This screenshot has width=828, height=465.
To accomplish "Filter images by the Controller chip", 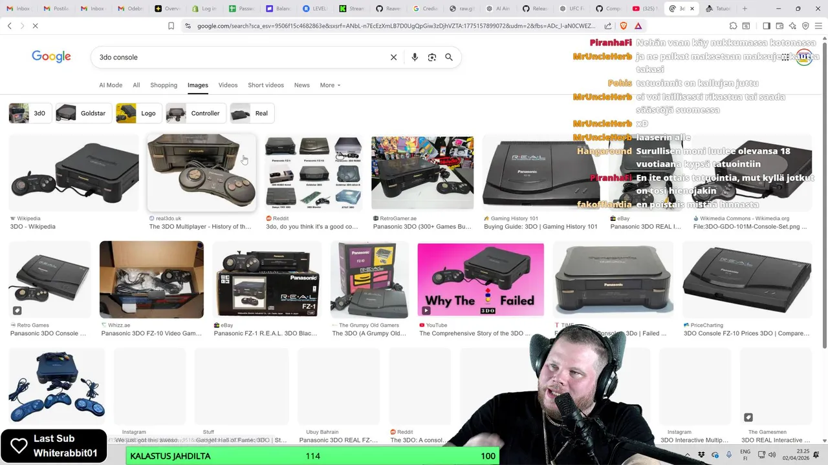I will 195,113.
